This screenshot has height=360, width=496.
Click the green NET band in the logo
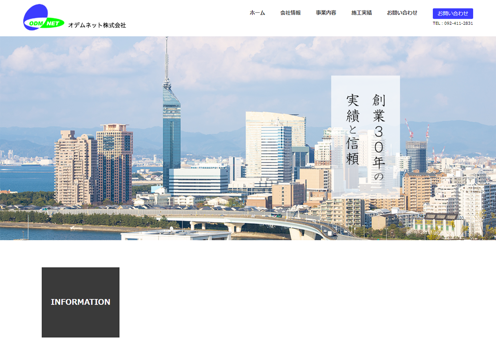point(50,24)
